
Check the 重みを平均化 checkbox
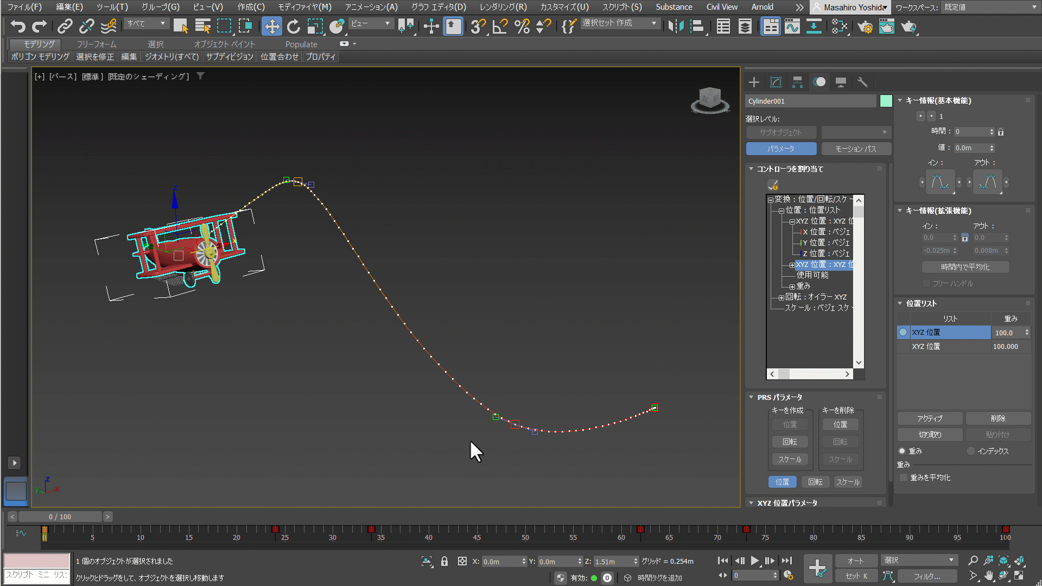click(x=904, y=477)
